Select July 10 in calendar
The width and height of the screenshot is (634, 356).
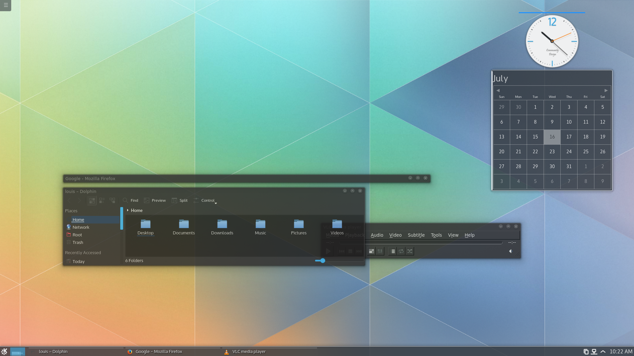tap(569, 122)
